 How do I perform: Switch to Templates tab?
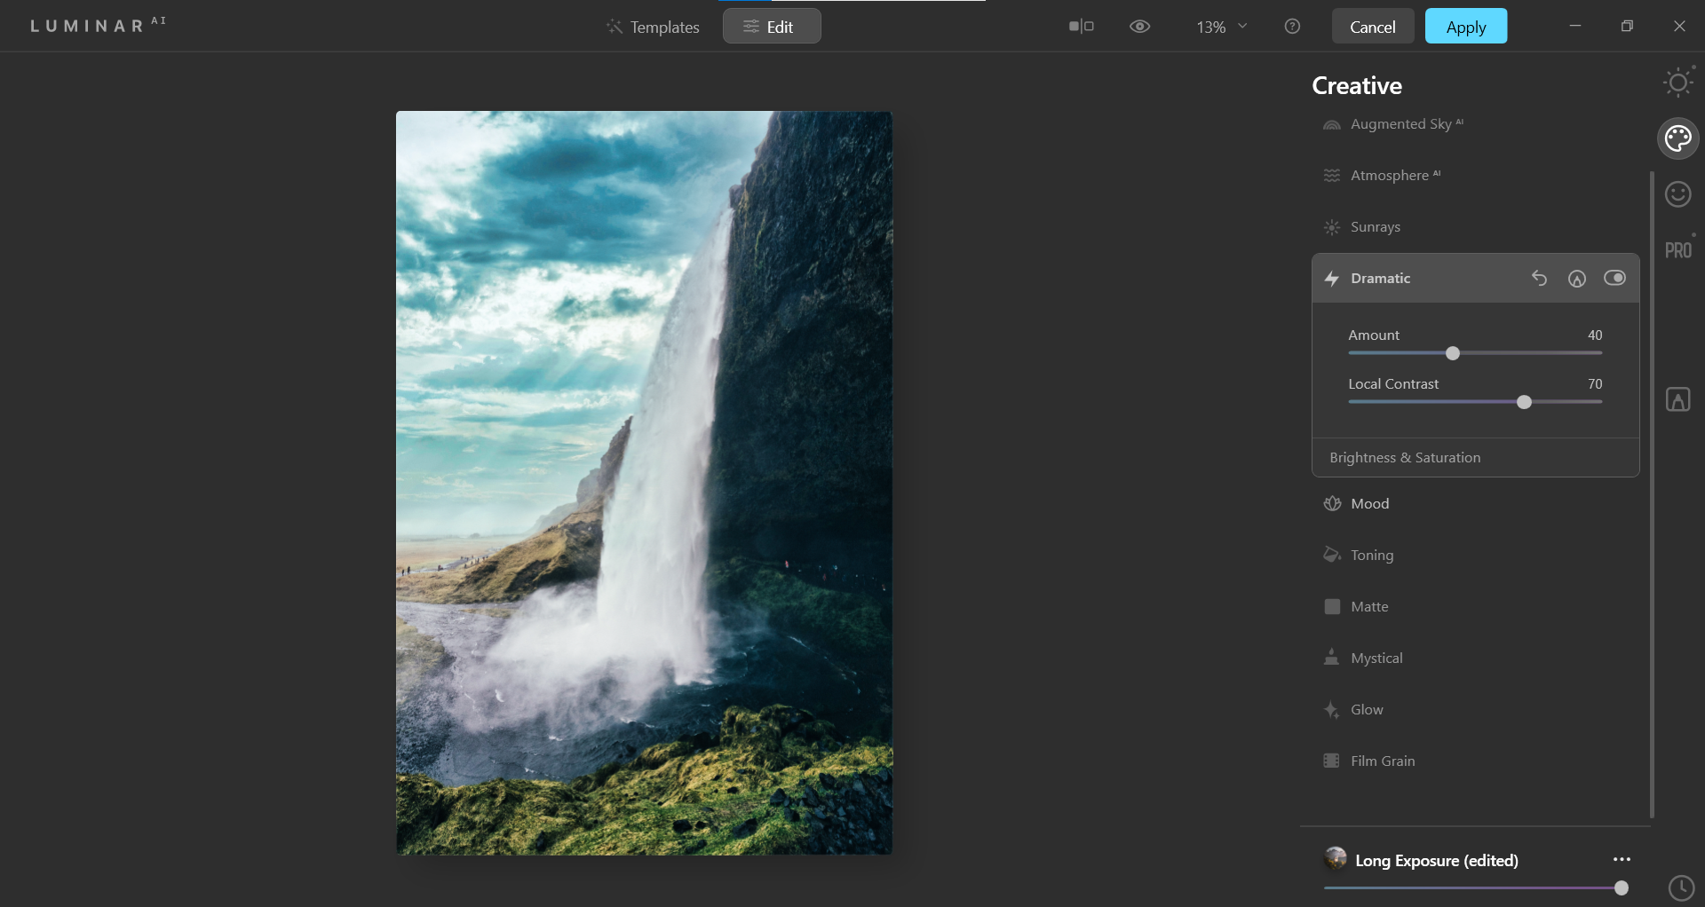(x=653, y=27)
